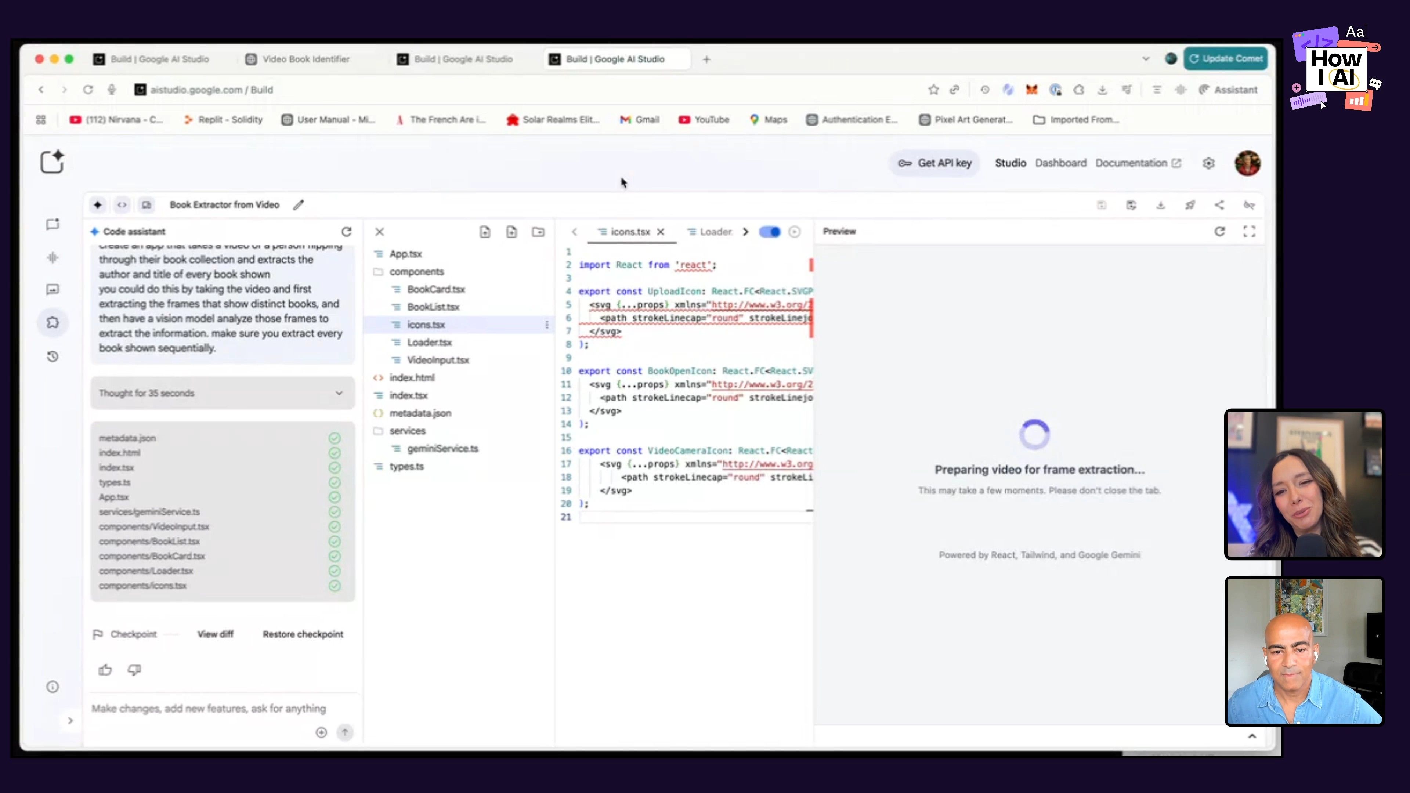Open metadata.json in file tree

pos(420,413)
